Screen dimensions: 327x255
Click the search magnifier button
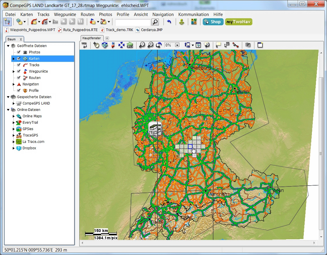pos(155,22)
